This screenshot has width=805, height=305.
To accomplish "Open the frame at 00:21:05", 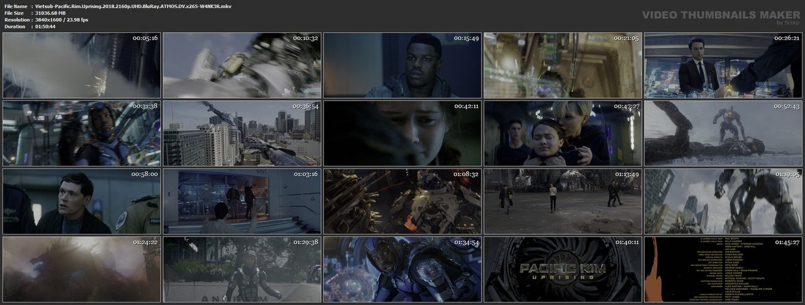I will tap(563, 65).
